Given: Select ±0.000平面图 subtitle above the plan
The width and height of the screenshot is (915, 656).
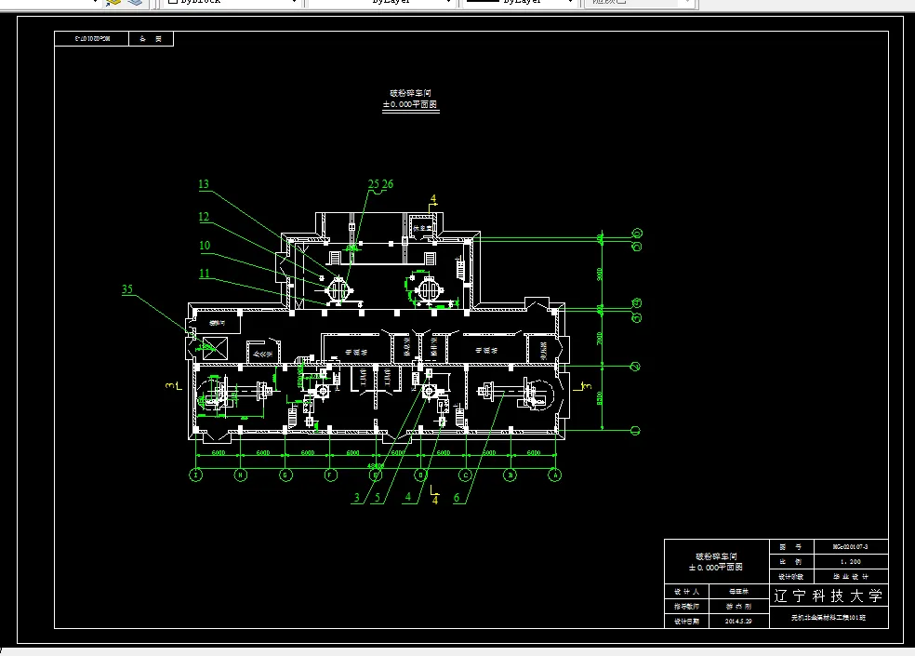Looking at the screenshot, I should coord(410,104).
